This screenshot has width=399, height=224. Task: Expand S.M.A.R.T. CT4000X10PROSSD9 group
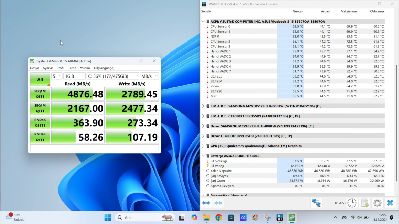(x=203, y=116)
